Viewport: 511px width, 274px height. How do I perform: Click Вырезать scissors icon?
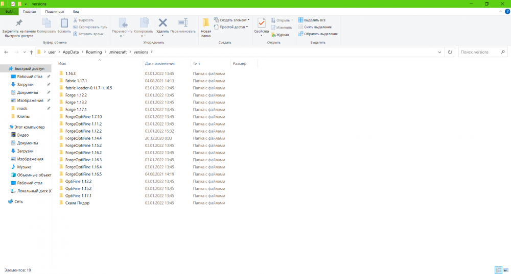75,20
